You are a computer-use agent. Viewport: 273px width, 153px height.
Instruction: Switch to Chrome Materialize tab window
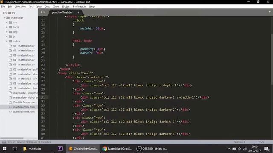pos(117,149)
